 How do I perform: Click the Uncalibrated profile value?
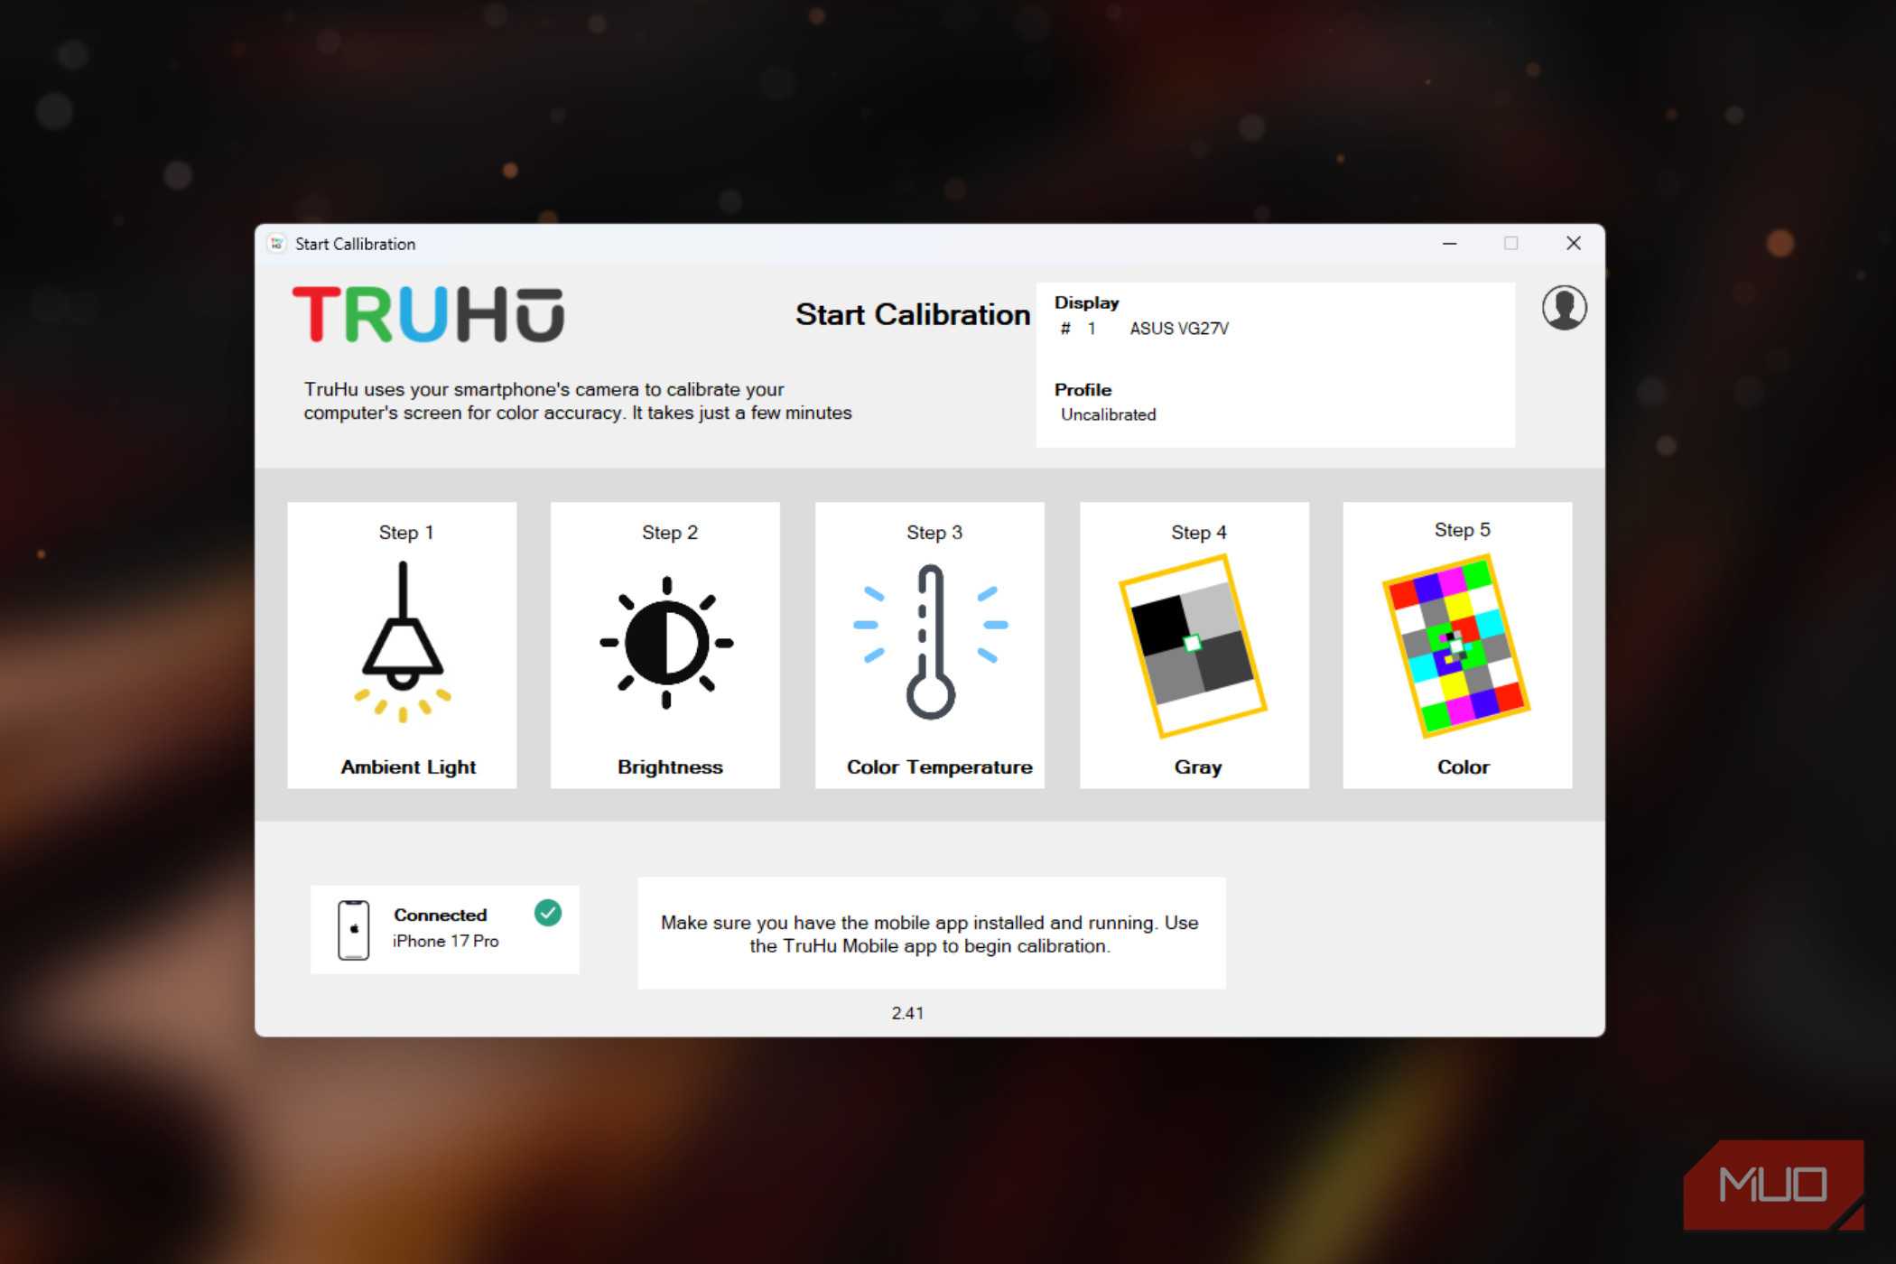click(1108, 414)
